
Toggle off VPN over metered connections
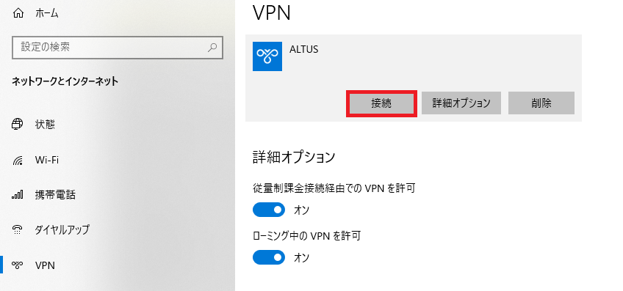[269, 210]
